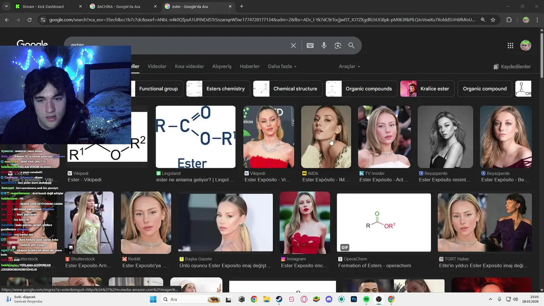544x306 pixels.
Task: Open a new browser tab
Action: coord(241,6)
